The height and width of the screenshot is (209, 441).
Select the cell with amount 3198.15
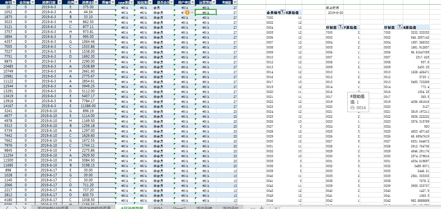[x=88, y=165]
